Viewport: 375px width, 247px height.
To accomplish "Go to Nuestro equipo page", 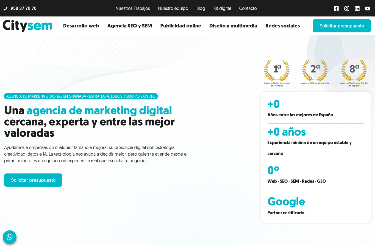I will (173, 8).
